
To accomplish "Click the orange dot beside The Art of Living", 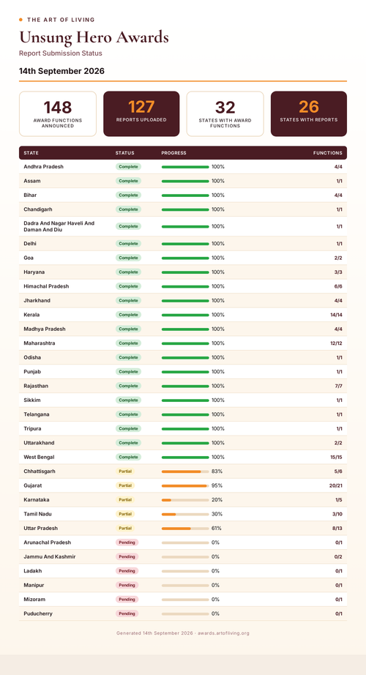I will coord(20,20).
